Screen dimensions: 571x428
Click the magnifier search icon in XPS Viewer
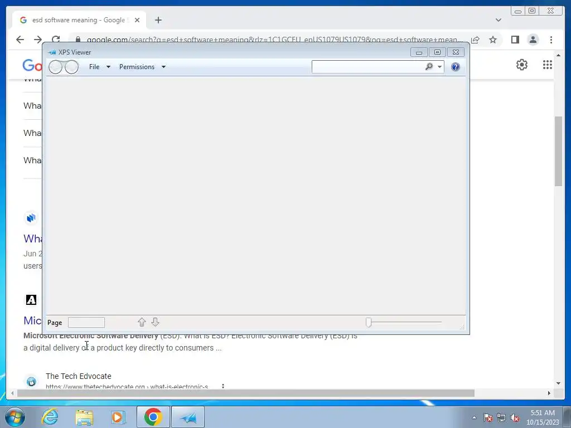429,67
